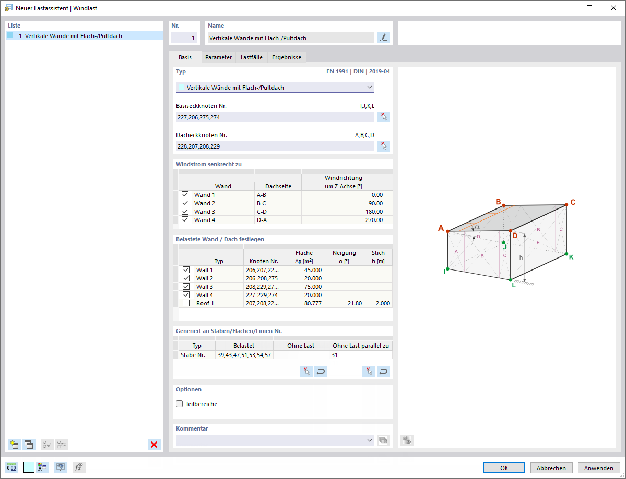Click the Name input field

pyautogui.click(x=291, y=38)
